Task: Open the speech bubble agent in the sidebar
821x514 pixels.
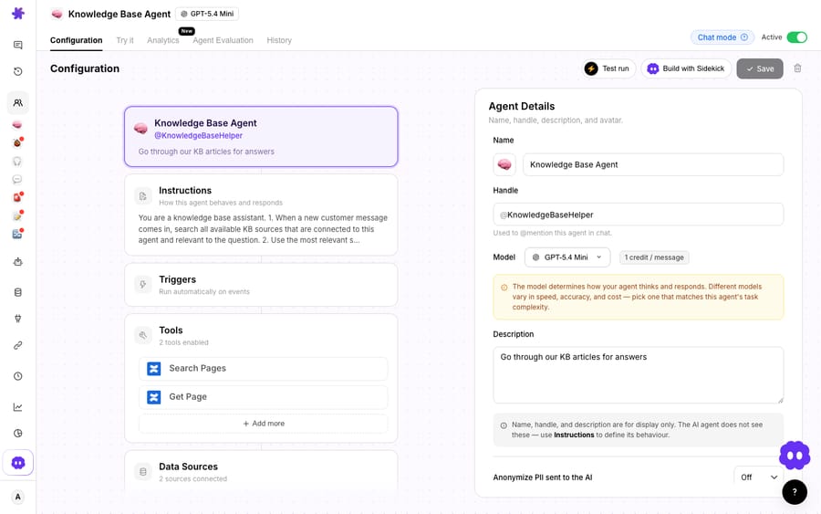Action: (17, 179)
